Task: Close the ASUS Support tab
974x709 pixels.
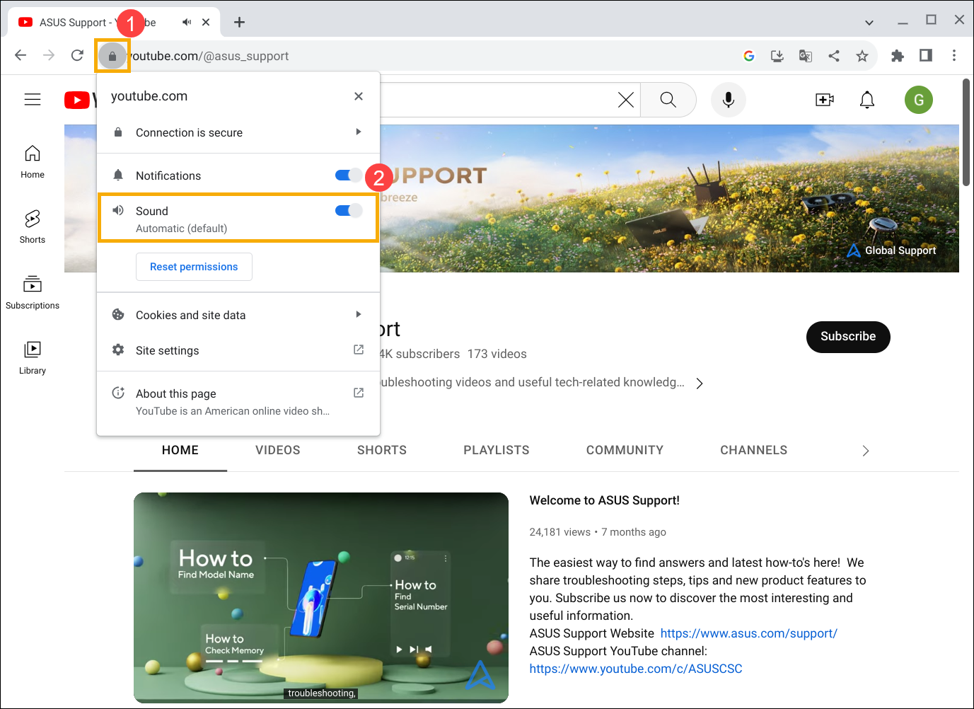Action: click(x=206, y=22)
